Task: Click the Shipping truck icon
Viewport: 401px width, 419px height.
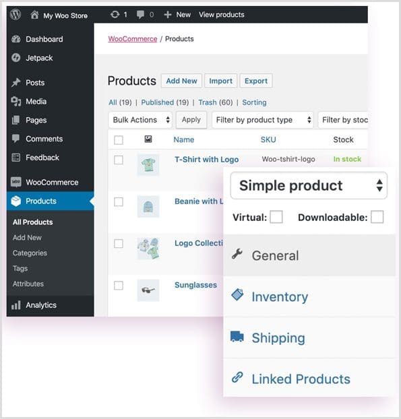Action: pos(237,337)
